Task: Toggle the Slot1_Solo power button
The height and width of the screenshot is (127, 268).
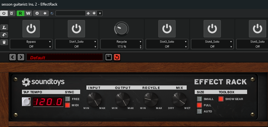Action: [76, 29]
